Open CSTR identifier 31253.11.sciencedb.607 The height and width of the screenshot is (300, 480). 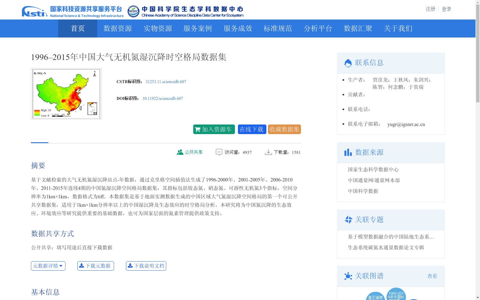[x=166, y=82]
